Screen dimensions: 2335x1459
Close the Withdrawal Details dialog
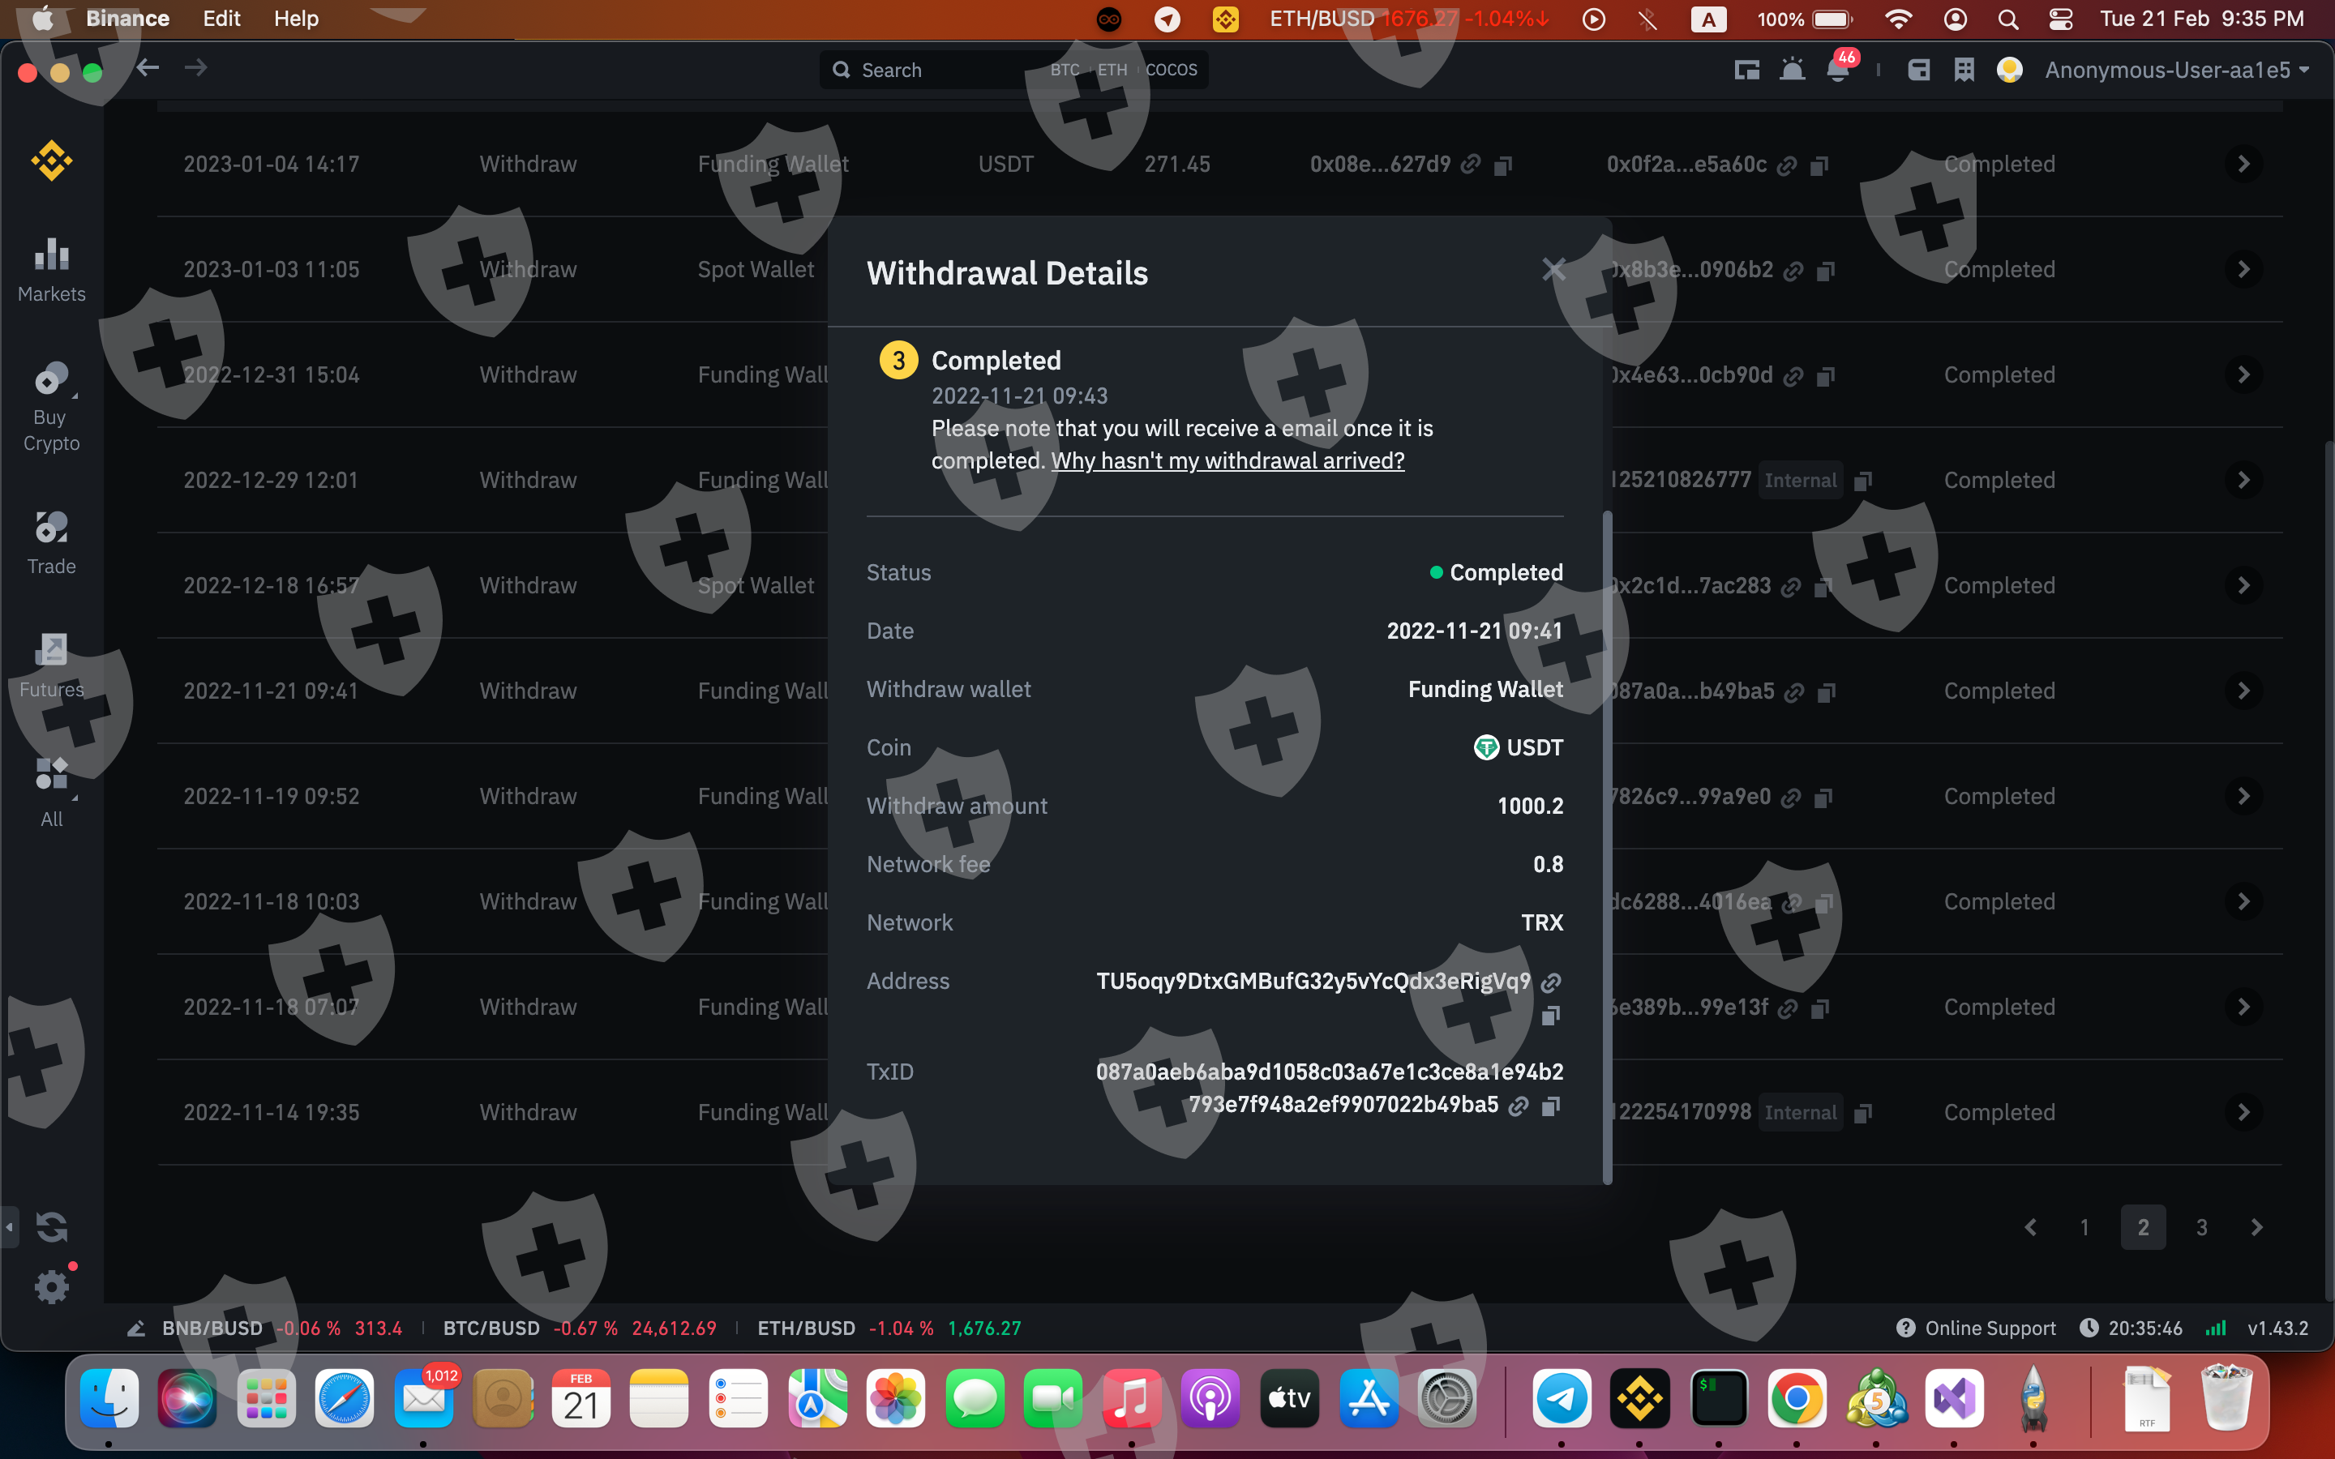point(1553,270)
